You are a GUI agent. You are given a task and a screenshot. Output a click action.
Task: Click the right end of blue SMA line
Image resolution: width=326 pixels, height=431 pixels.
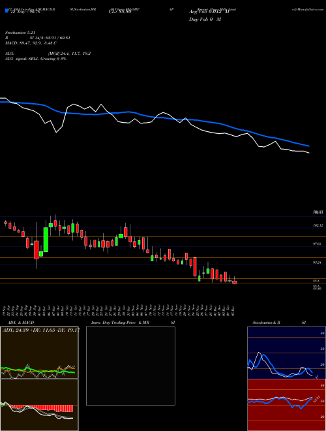[308, 146]
